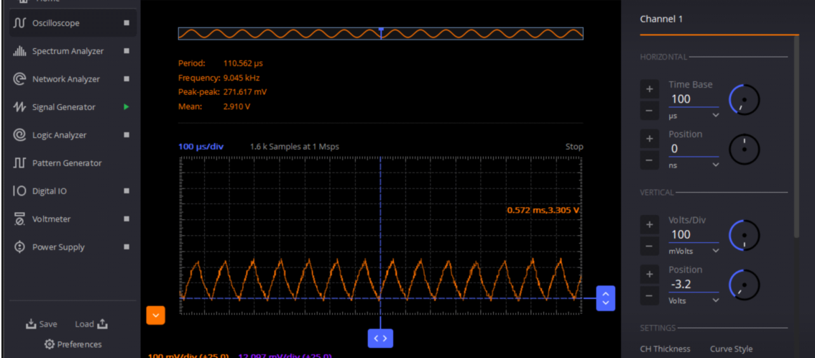Open the Network Analyzer instrument
815x358 pixels.
tap(73, 79)
